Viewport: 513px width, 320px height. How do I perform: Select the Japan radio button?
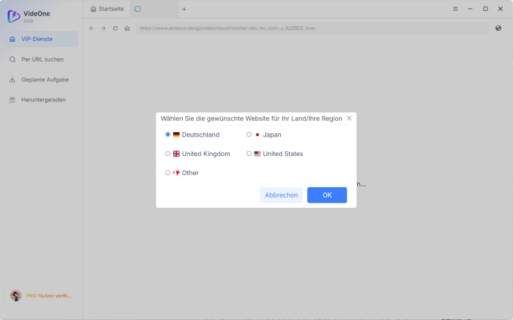coord(249,135)
